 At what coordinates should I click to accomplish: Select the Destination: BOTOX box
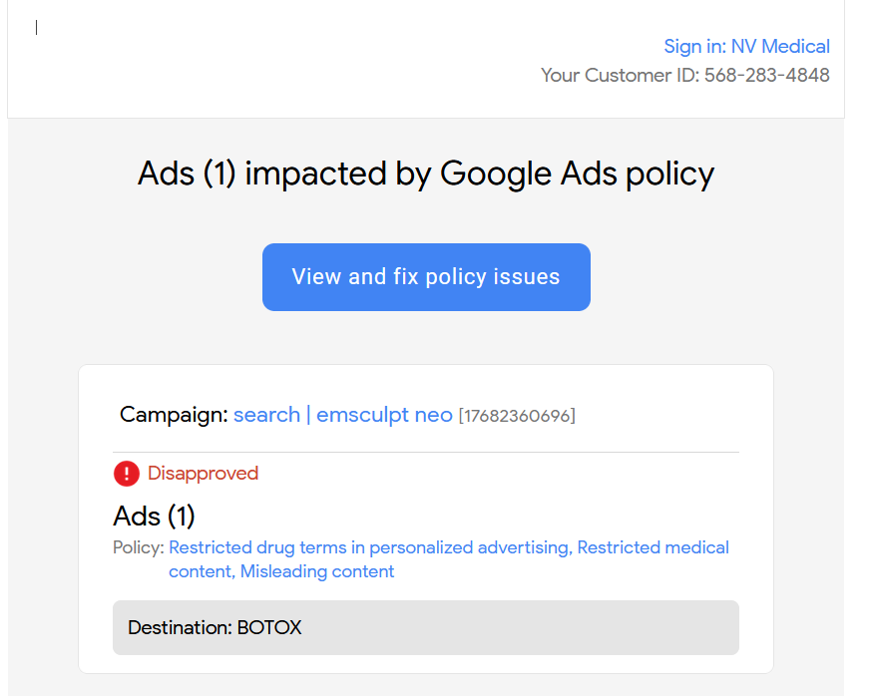426,627
